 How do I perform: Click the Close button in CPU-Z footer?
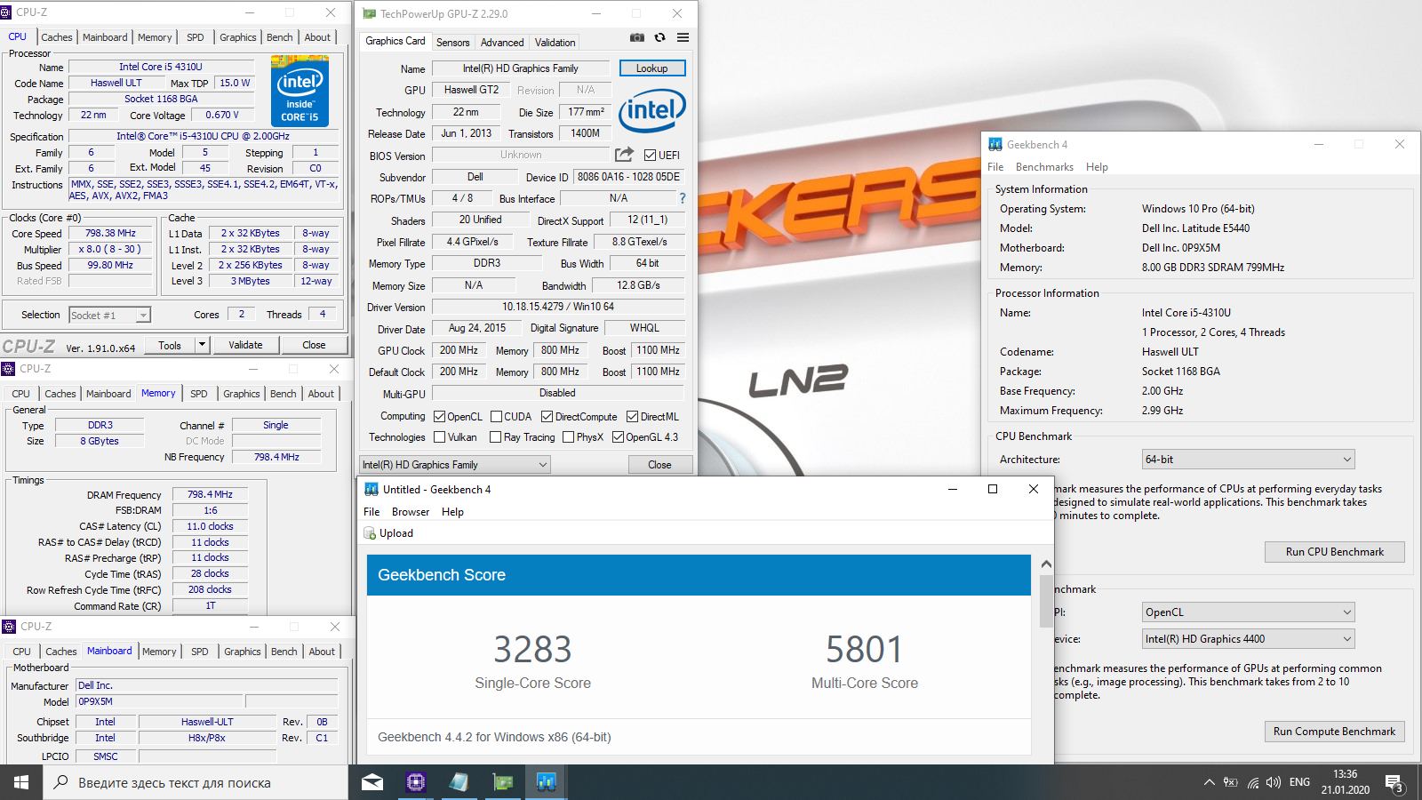click(314, 345)
